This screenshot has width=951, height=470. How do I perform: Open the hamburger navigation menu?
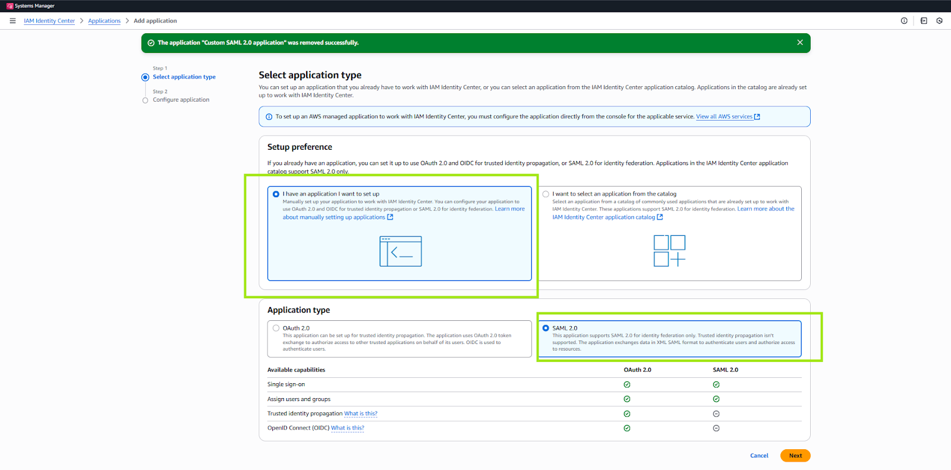tap(12, 21)
